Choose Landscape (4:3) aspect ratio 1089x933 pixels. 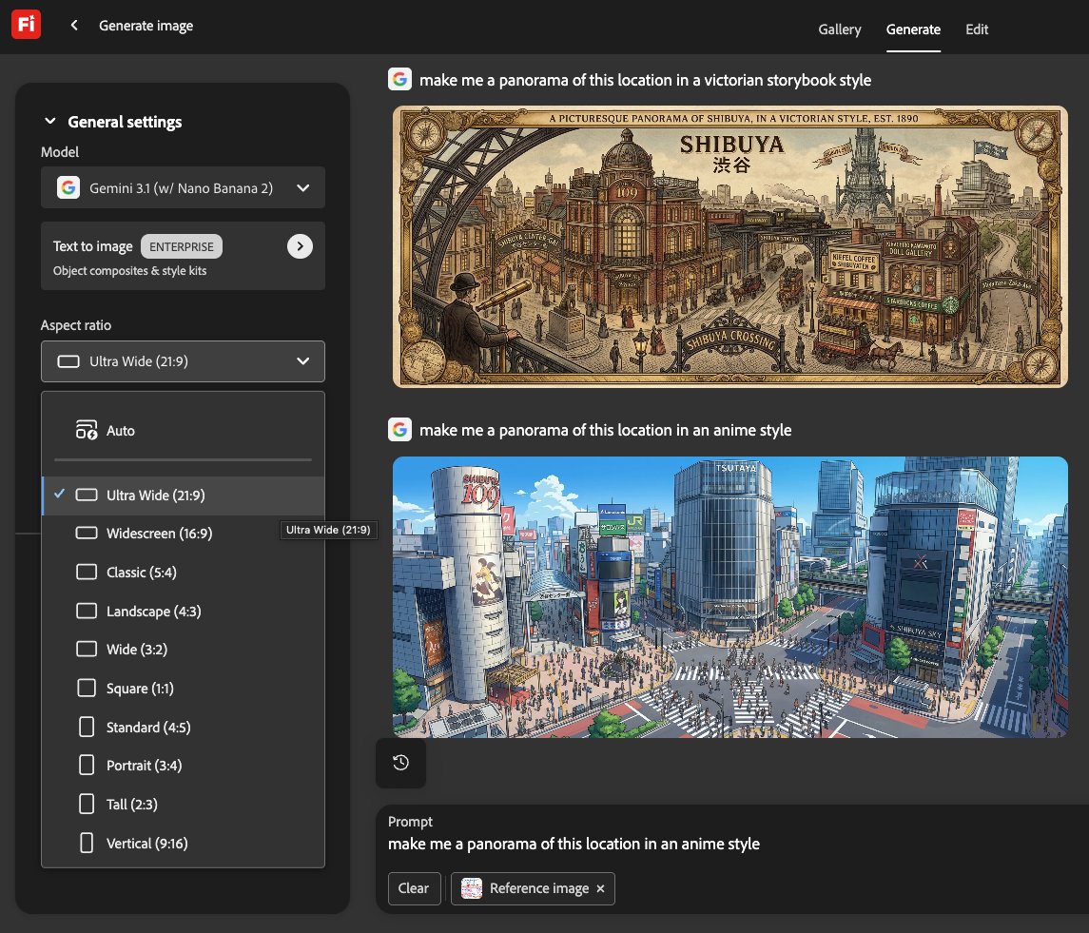(183, 612)
